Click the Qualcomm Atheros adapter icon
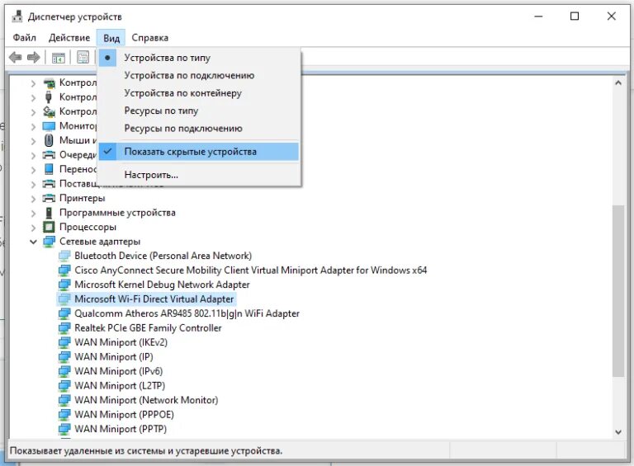 point(64,313)
